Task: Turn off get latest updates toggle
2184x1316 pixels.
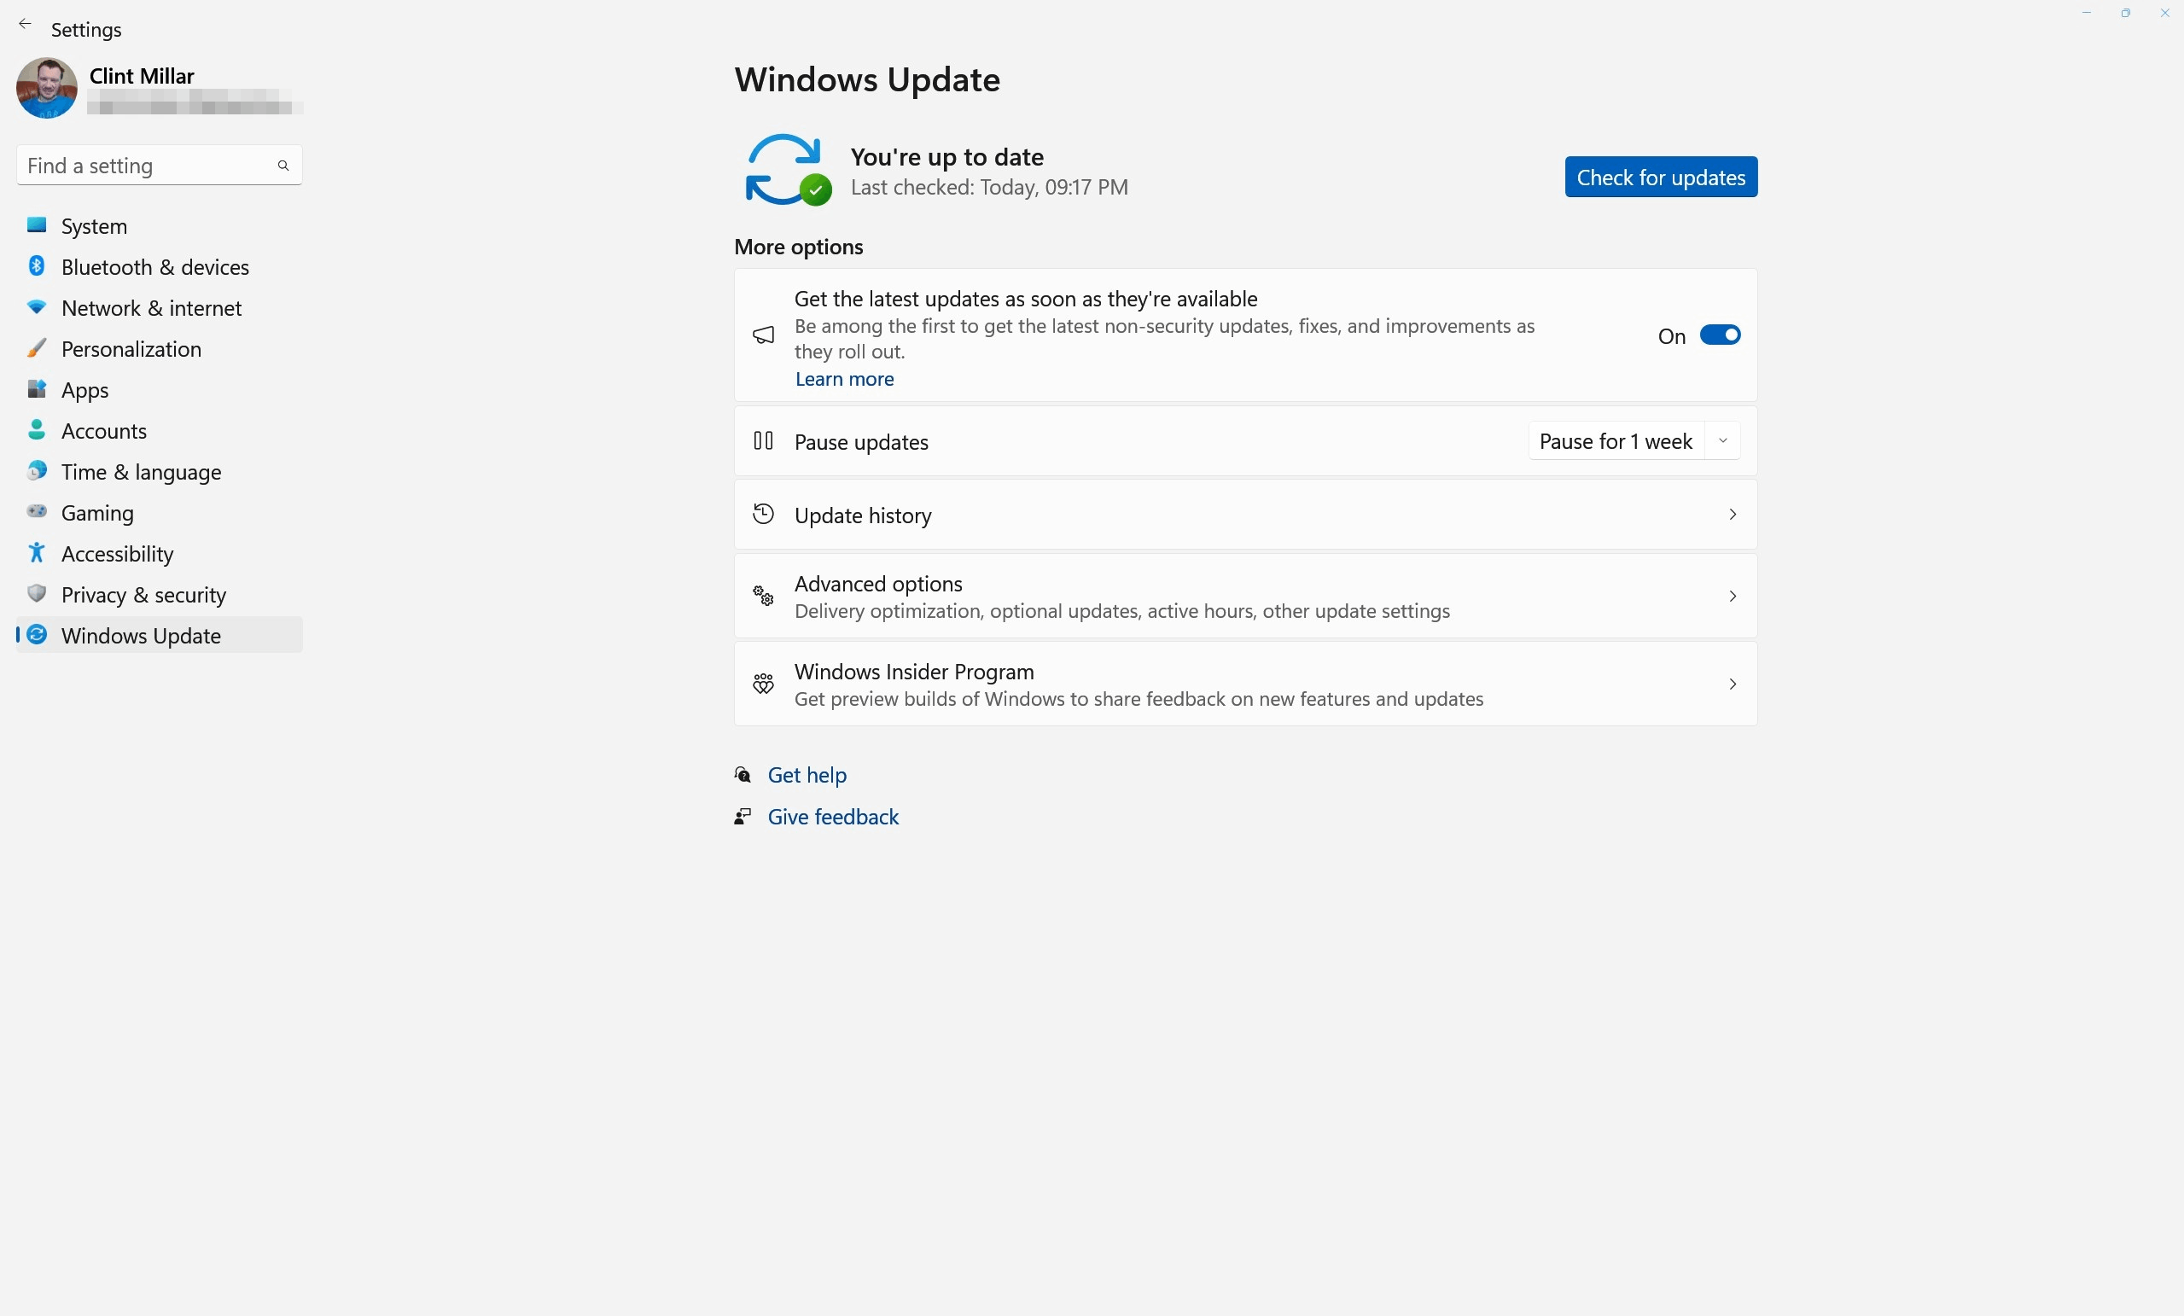Action: click(x=1720, y=335)
